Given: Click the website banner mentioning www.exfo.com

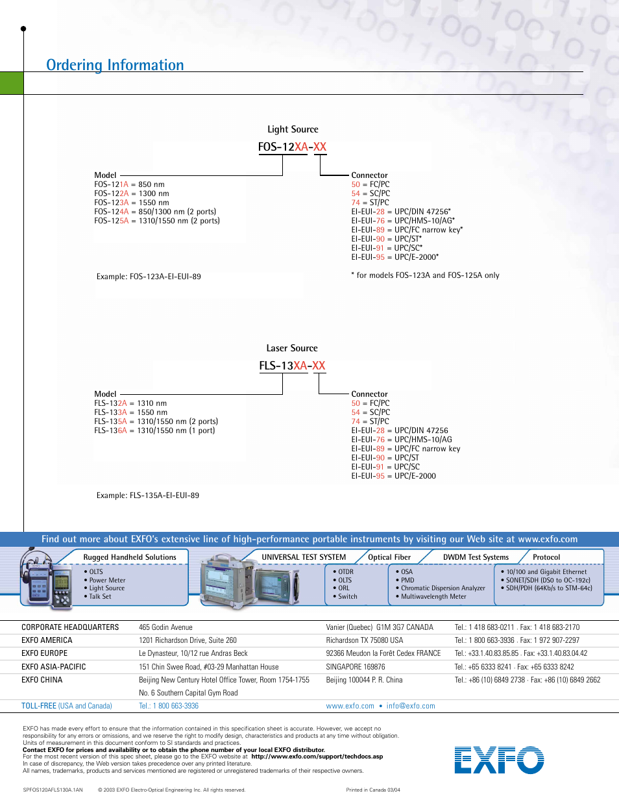Looking at the screenshot, I should click(x=309, y=539).
